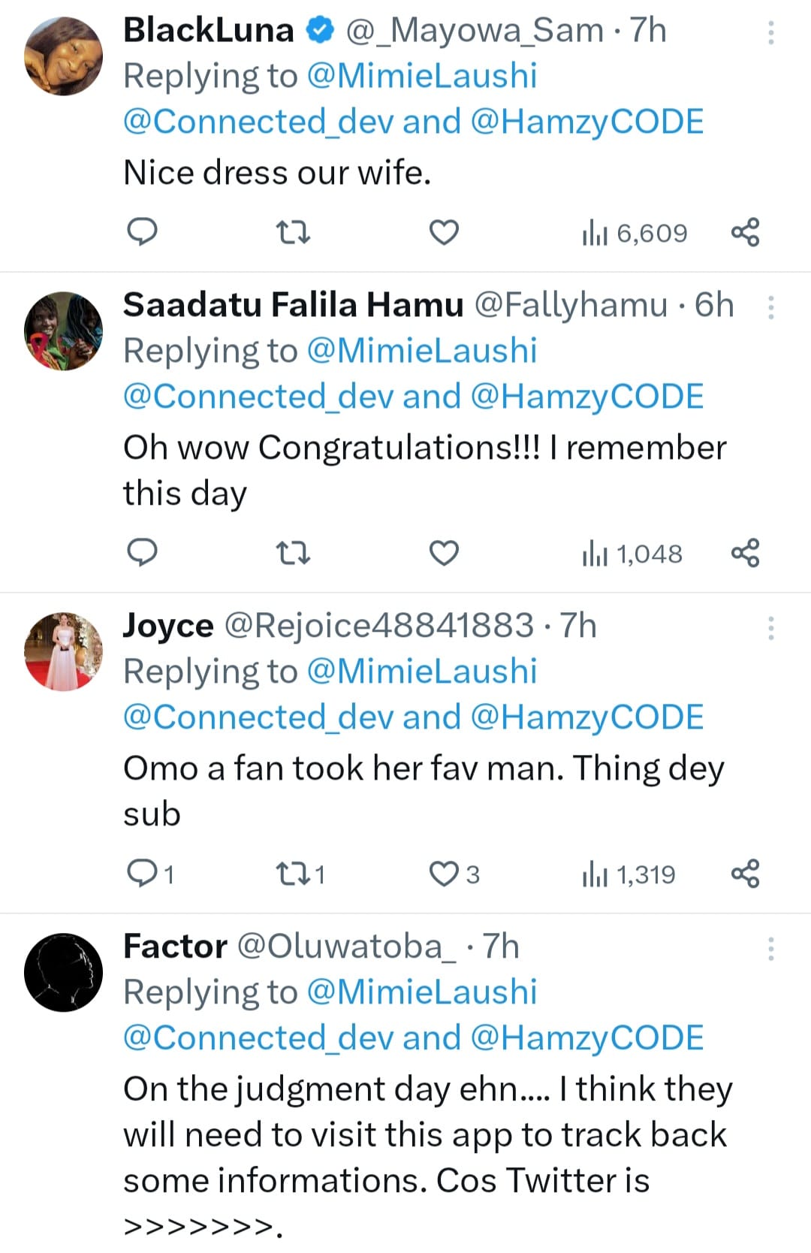Open more options on Factor's tweet
This screenshot has width=811, height=1253.
(x=770, y=949)
